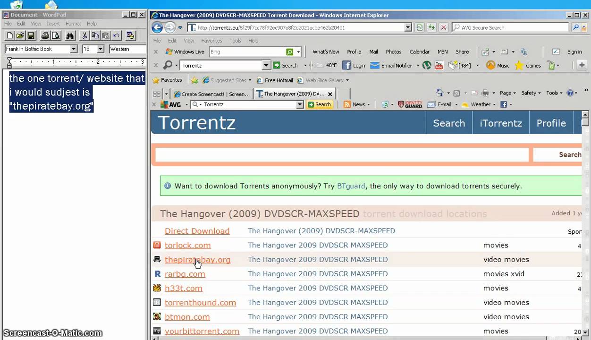Open the WordPad font size dropdown
Viewport: 591px width, 340px height.
click(x=100, y=49)
